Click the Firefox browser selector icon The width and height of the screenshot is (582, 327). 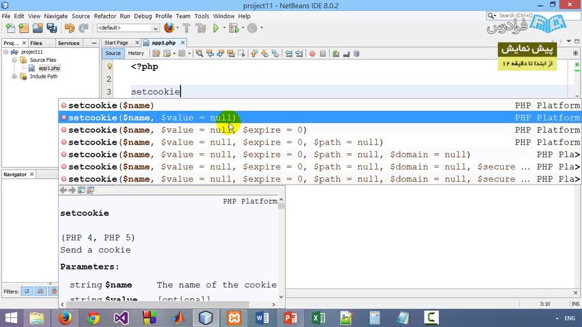click(169, 28)
